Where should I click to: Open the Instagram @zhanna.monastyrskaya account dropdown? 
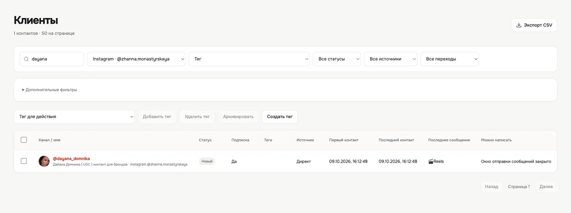tap(136, 59)
